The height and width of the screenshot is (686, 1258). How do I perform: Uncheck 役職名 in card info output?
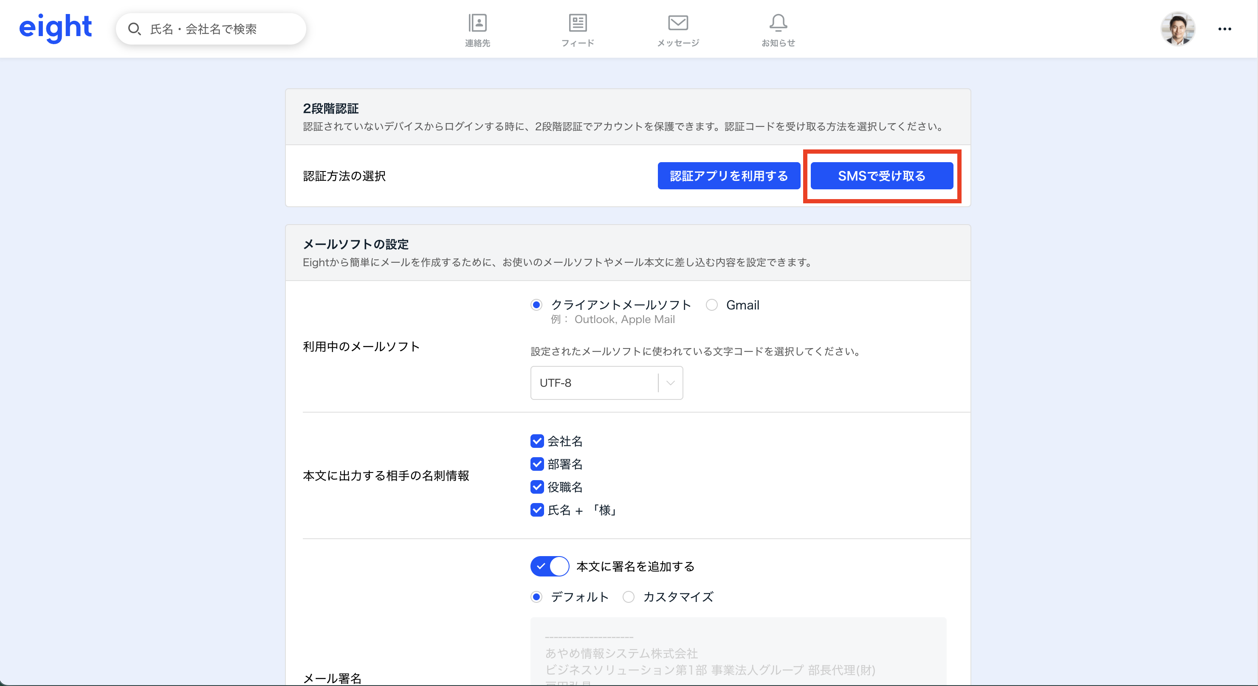coord(537,487)
